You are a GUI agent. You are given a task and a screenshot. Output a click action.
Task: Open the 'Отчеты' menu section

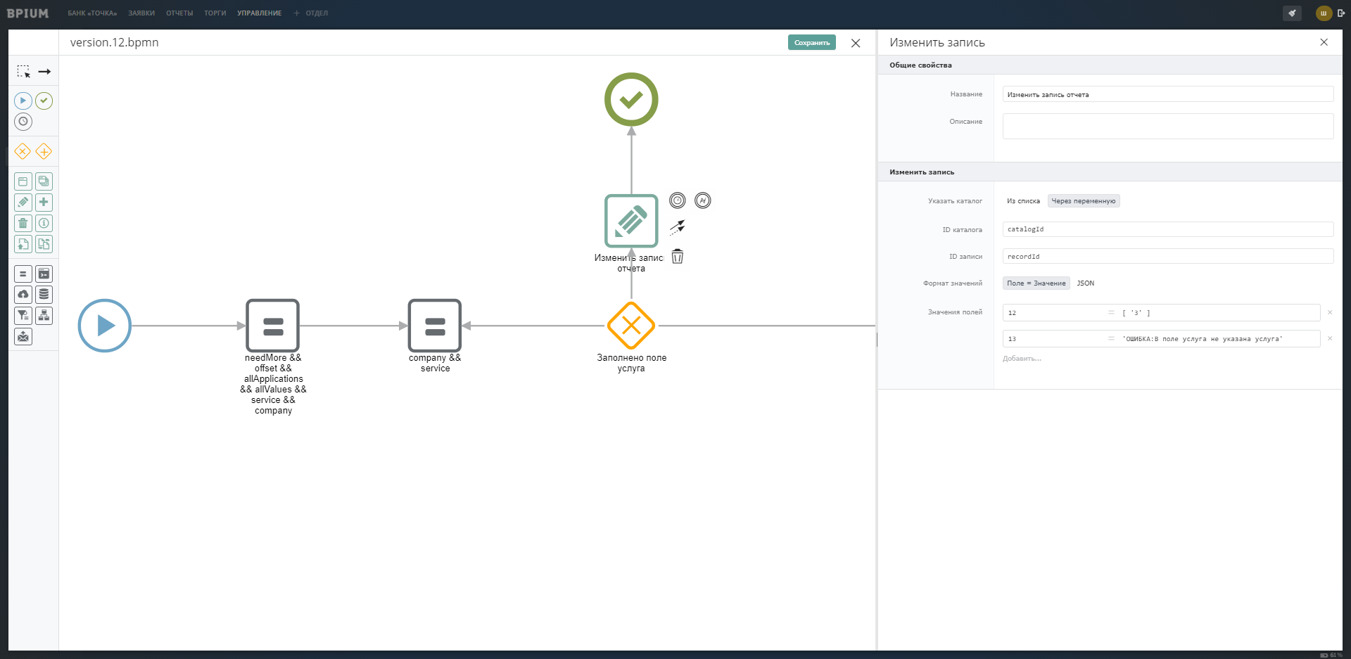pyautogui.click(x=179, y=13)
